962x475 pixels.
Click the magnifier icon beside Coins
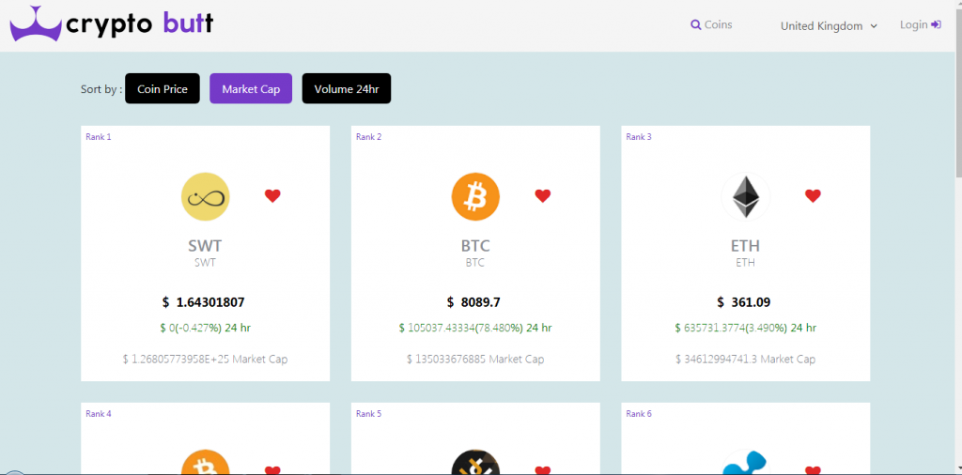click(x=696, y=25)
